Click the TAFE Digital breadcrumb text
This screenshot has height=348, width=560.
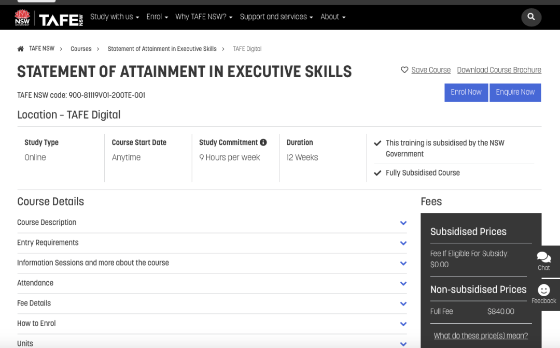click(x=247, y=49)
